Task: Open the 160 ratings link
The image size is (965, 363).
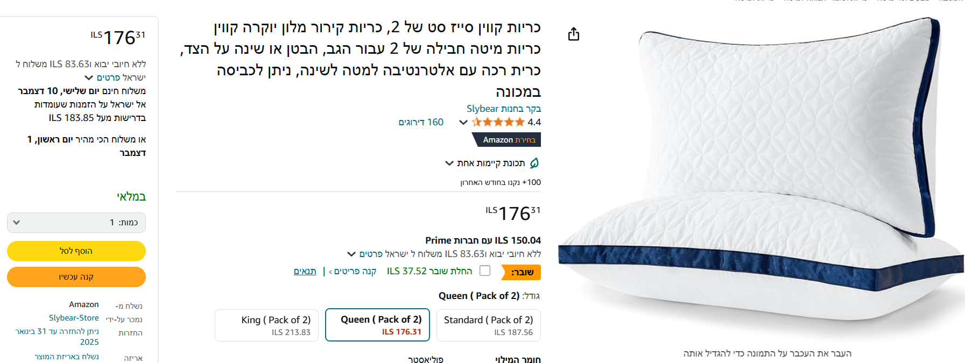Action: click(x=421, y=122)
